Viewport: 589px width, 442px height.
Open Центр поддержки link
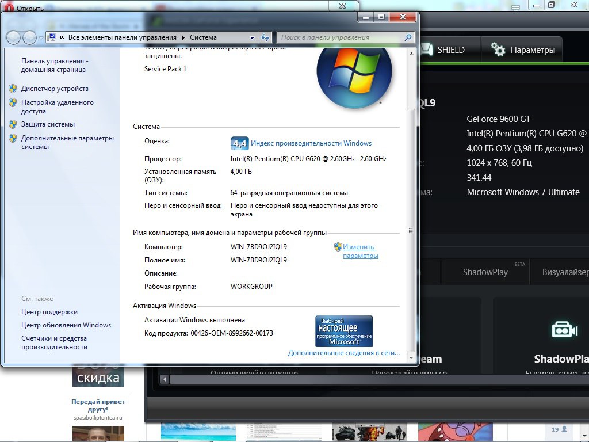[x=49, y=312]
